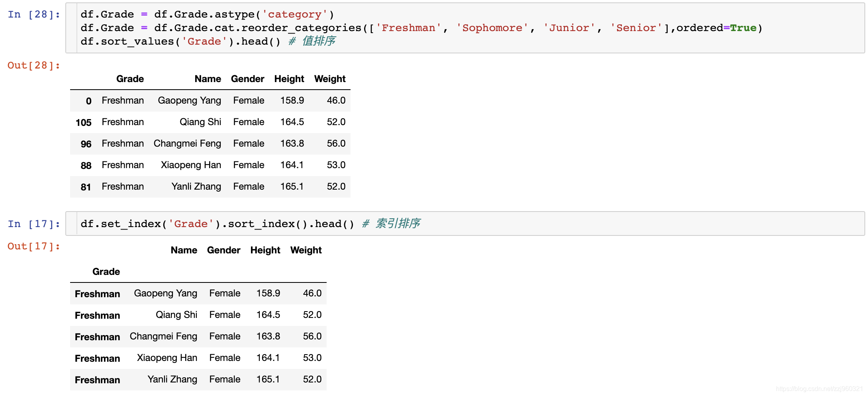Image resolution: width=866 pixels, height=396 pixels.
Task: Click weight 46.0 in Out[28] table
Action: 336,100
